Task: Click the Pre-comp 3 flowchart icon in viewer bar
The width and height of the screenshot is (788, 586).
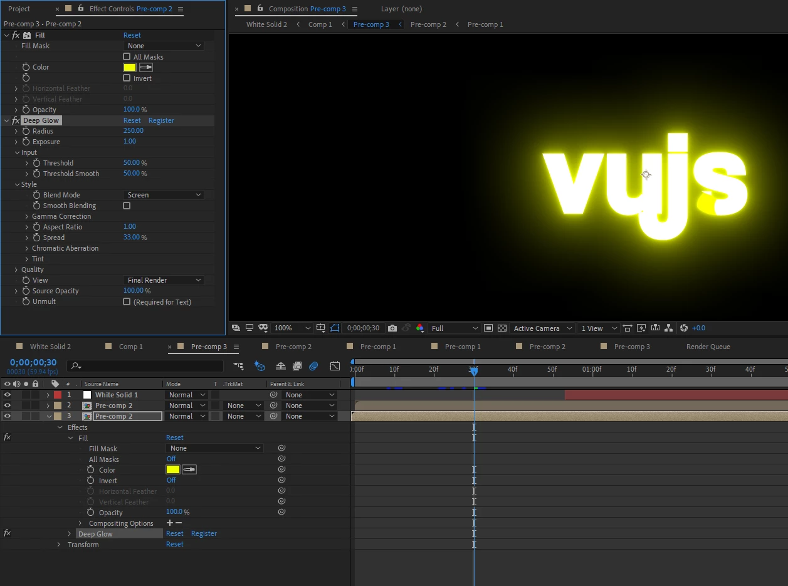Action: (x=669, y=328)
